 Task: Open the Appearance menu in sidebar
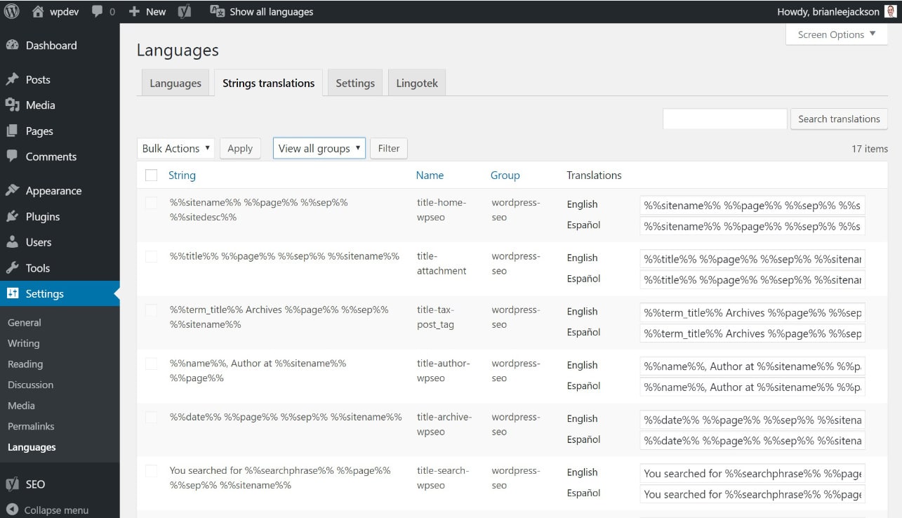pos(53,191)
